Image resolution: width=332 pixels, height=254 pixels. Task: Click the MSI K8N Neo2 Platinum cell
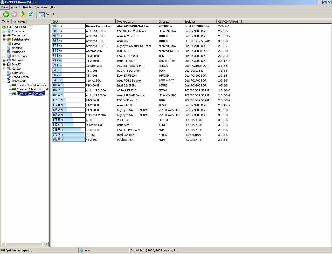(131, 31)
